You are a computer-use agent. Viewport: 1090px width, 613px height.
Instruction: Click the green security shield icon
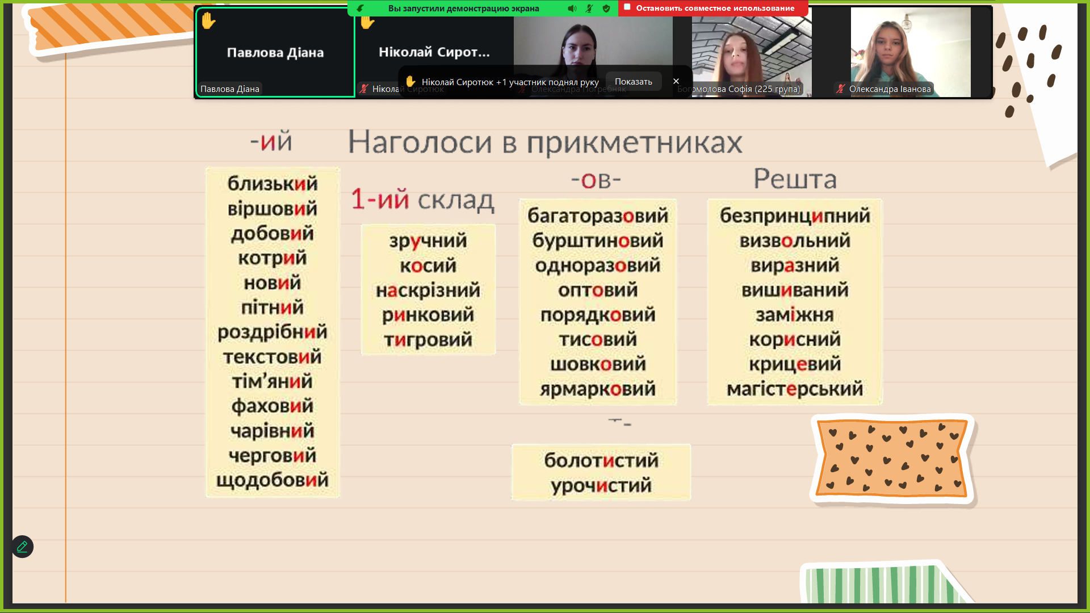(x=606, y=9)
